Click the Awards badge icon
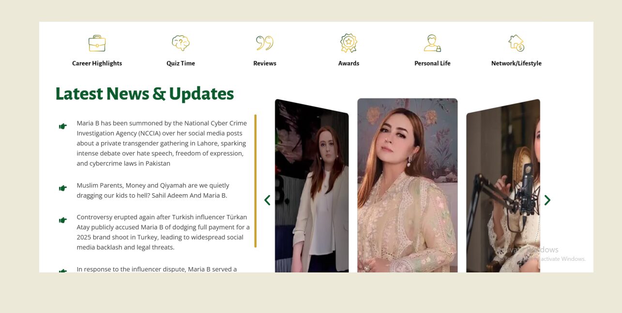Image resolution: width=622 pixels, height=313 pixels. (349, 43)
